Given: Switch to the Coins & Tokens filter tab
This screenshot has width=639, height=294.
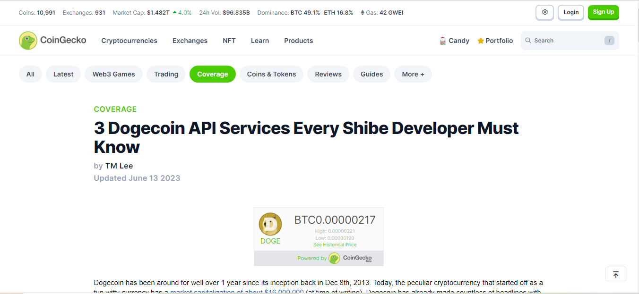Looking at the screenshot, I should [x=271, y=74].
